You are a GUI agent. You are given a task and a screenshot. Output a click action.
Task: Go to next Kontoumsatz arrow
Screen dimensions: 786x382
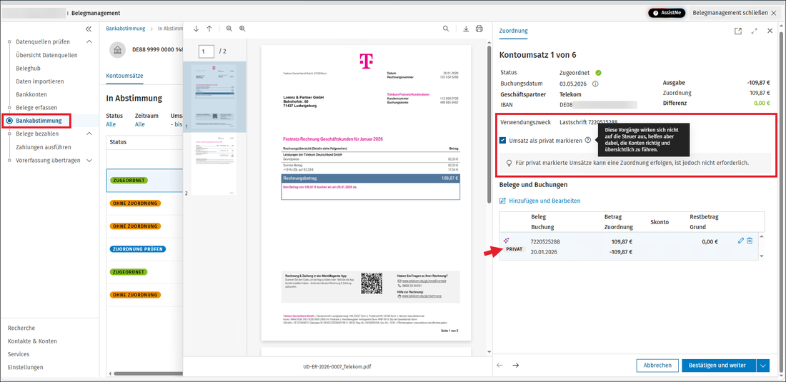click(515, 365)
